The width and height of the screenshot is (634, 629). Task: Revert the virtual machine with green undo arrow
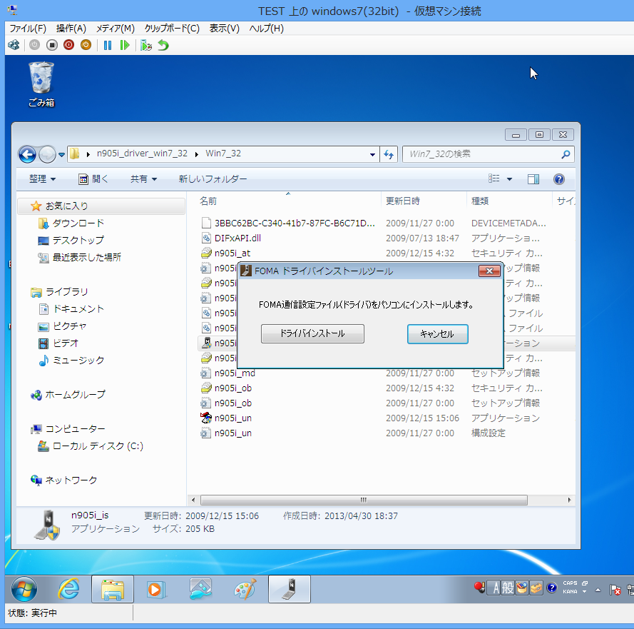click(163, 45)
